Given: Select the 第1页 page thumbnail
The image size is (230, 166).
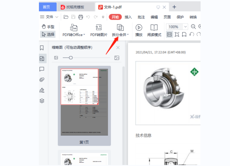Looking at the screenshot, I should point(84,106).
